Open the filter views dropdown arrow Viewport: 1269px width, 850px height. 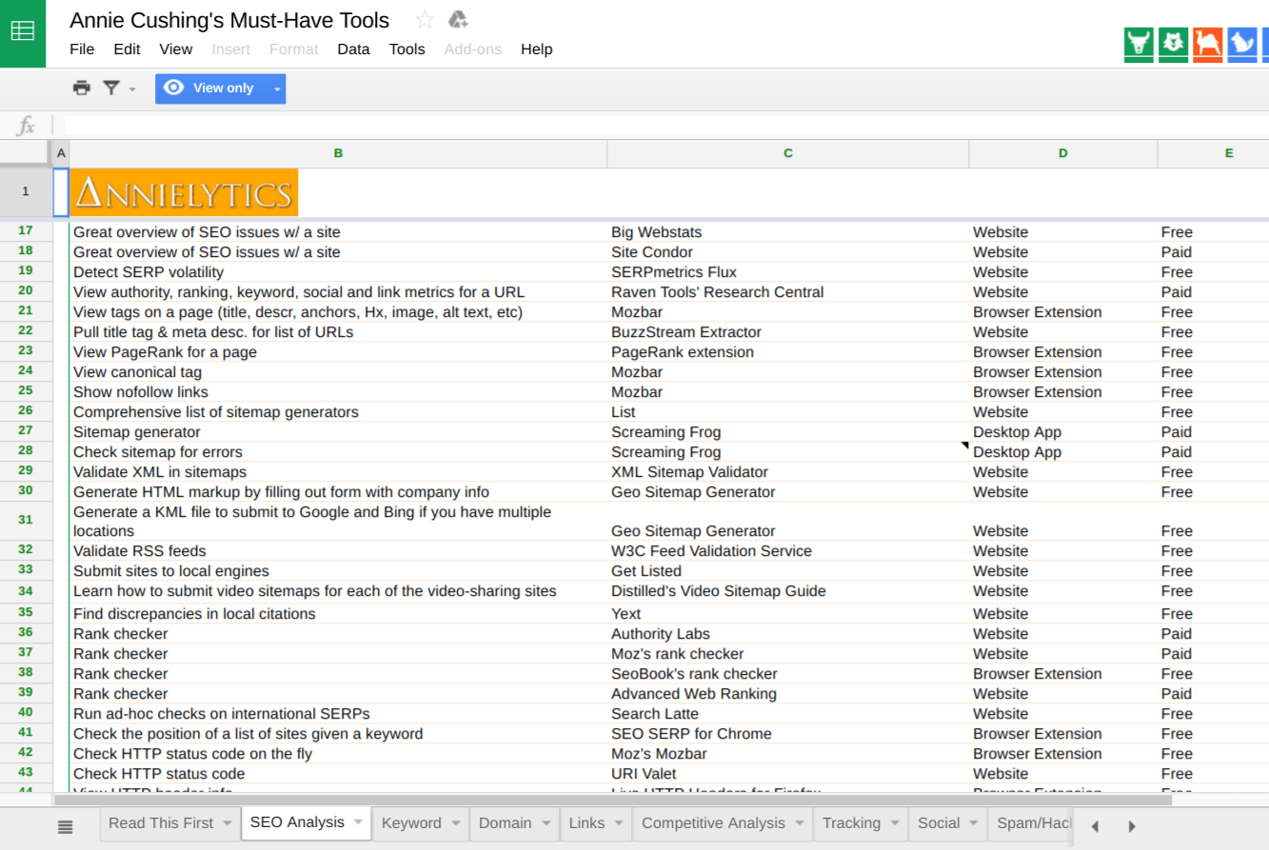(132, 89)
